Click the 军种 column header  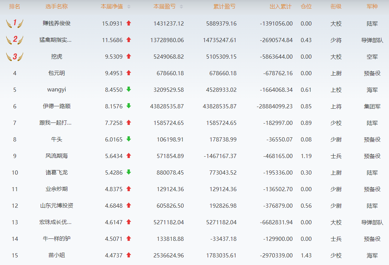point(372,7)
